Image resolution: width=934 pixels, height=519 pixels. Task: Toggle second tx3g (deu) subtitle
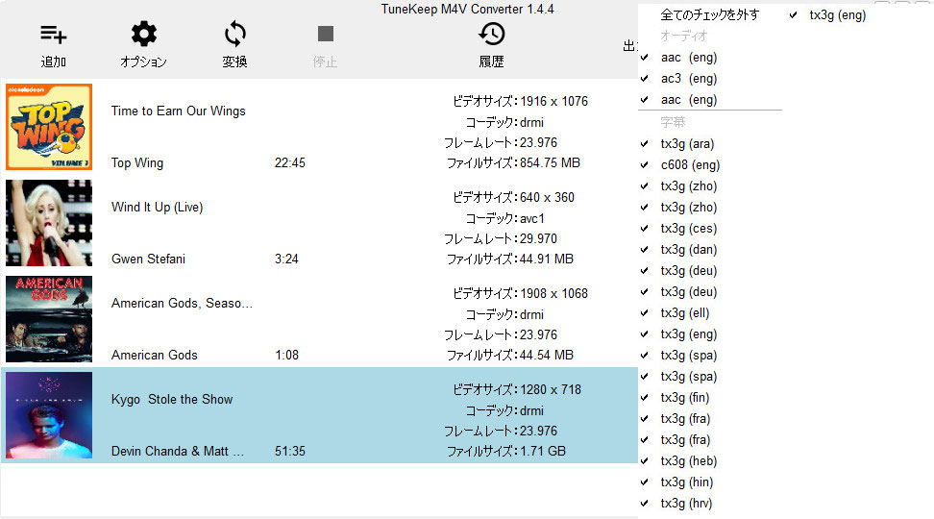tap(688, 292)
